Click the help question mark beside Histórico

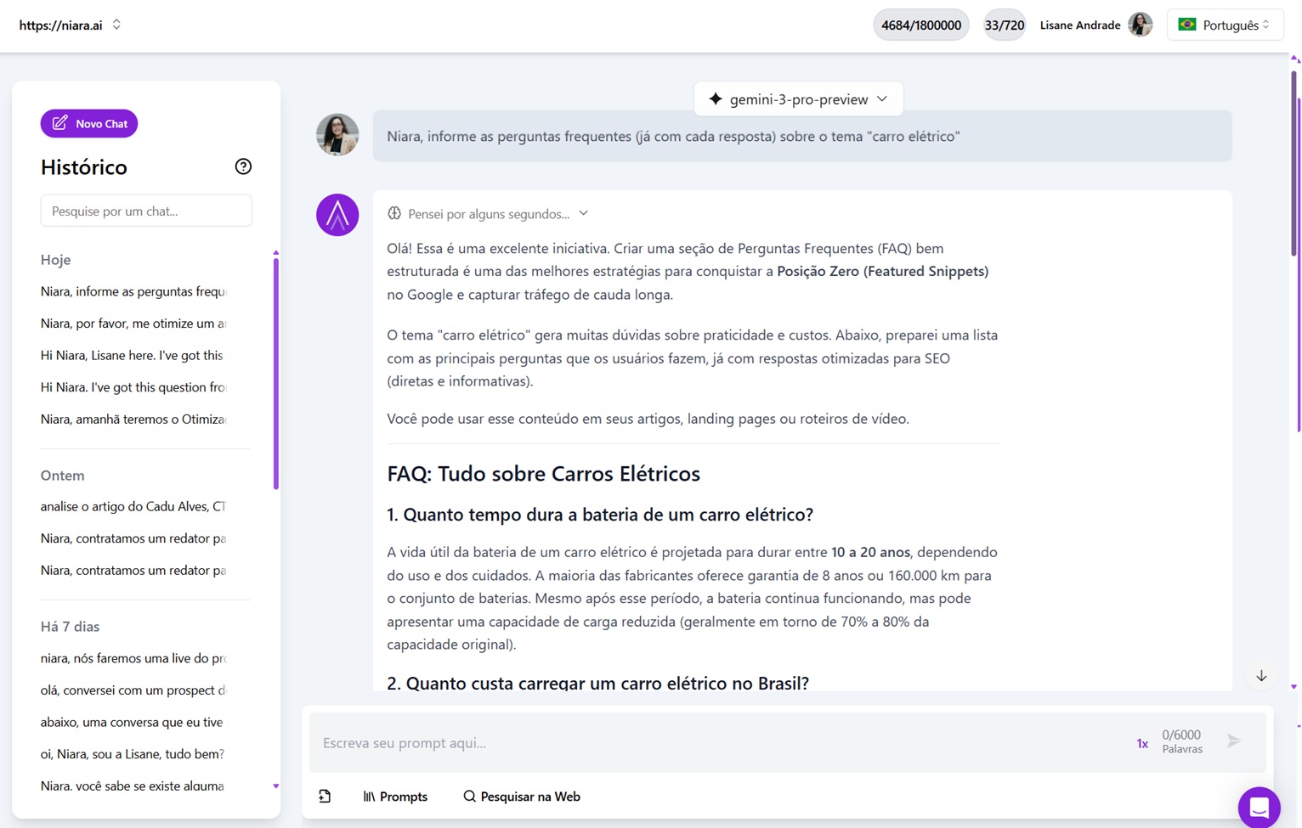[243, 166]
